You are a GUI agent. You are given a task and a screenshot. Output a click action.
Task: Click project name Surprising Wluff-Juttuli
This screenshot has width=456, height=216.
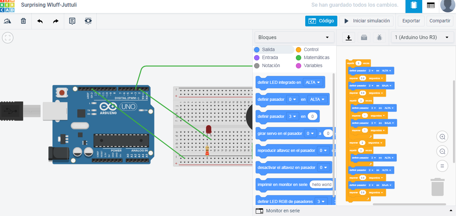pos(49,5)
